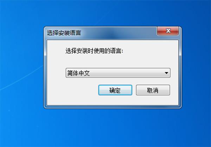Image resolution: width=211 pixels, height=147 pixels.
Task: Expand the language dropdown arrow
Action: pos(166,73)
